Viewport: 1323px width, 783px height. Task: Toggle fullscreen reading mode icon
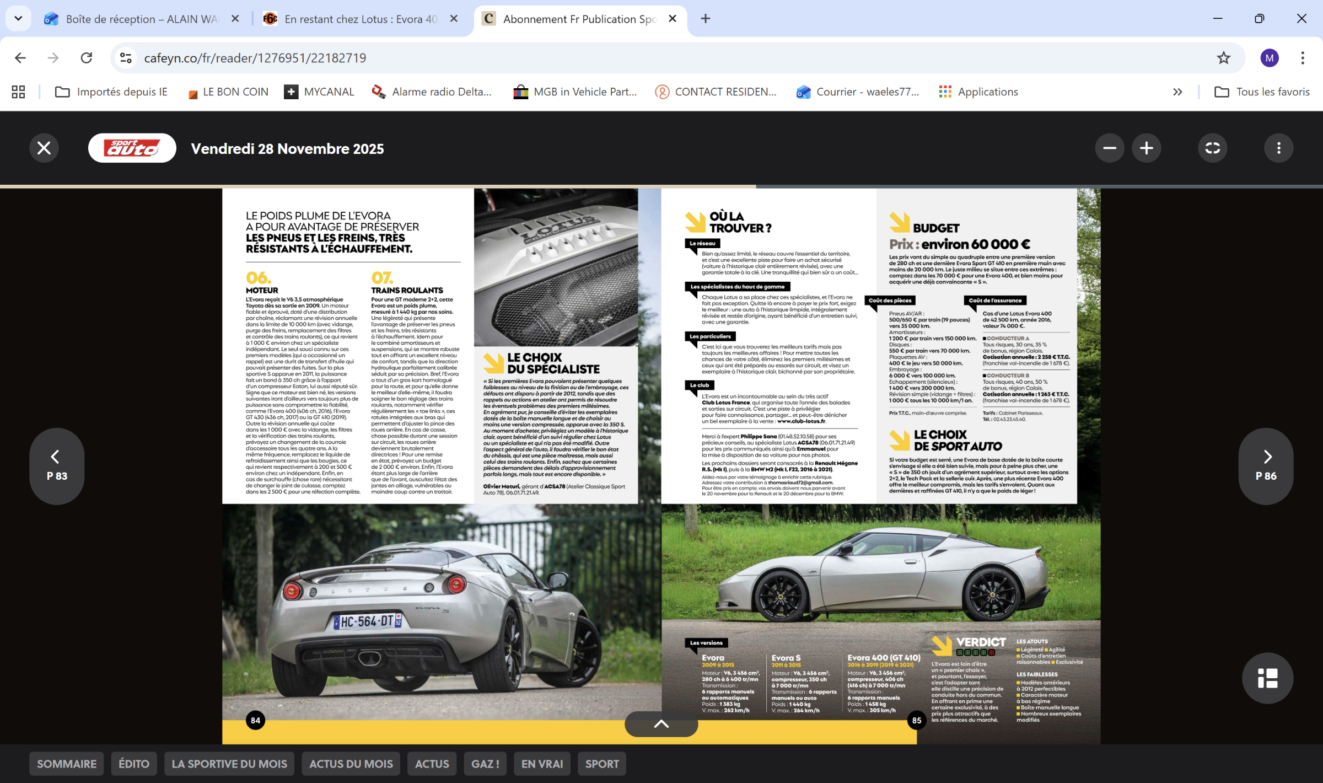[x=1213, y=148]
